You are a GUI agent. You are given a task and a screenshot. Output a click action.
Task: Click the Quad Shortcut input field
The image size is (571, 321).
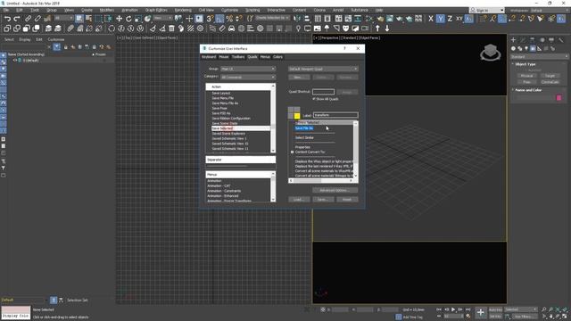coord(323,92)
